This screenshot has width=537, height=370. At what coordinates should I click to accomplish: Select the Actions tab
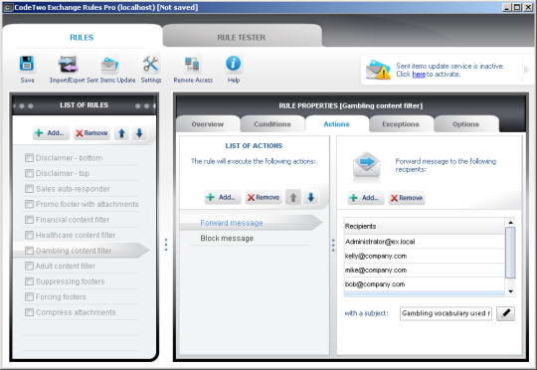[337, 124]
